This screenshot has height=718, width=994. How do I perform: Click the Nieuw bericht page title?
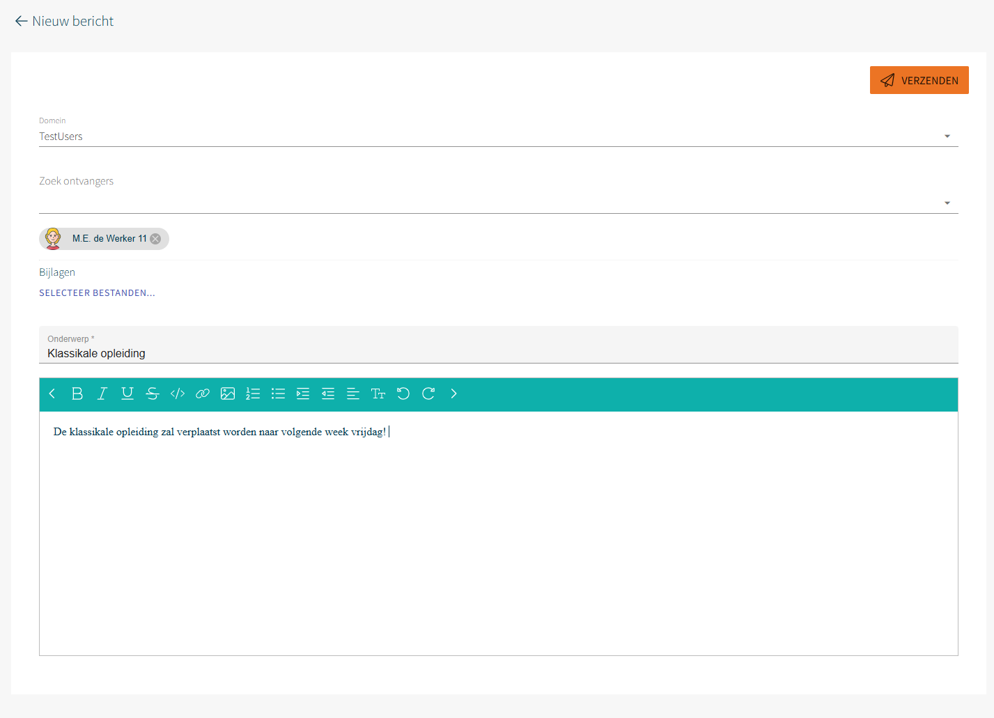click(73, 22)
